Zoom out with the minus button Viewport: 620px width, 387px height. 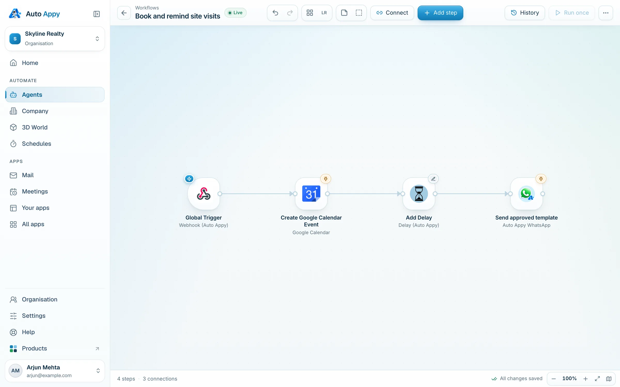point(554,378)
